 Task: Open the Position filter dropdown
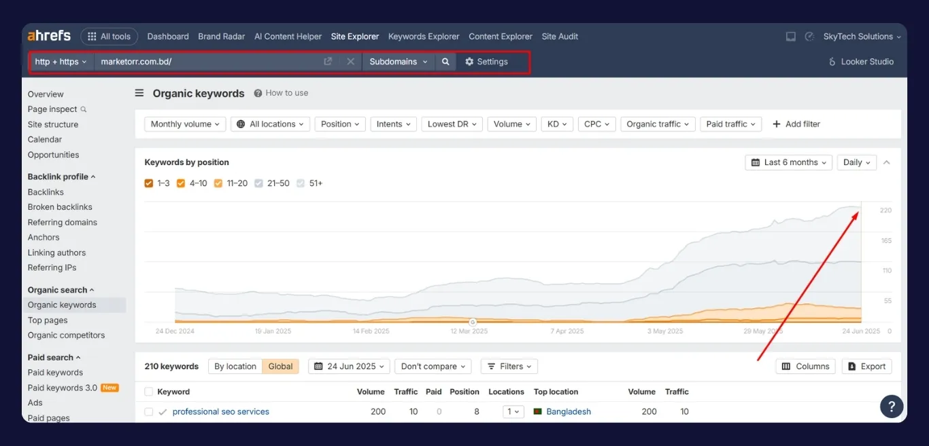pos(341,124)
